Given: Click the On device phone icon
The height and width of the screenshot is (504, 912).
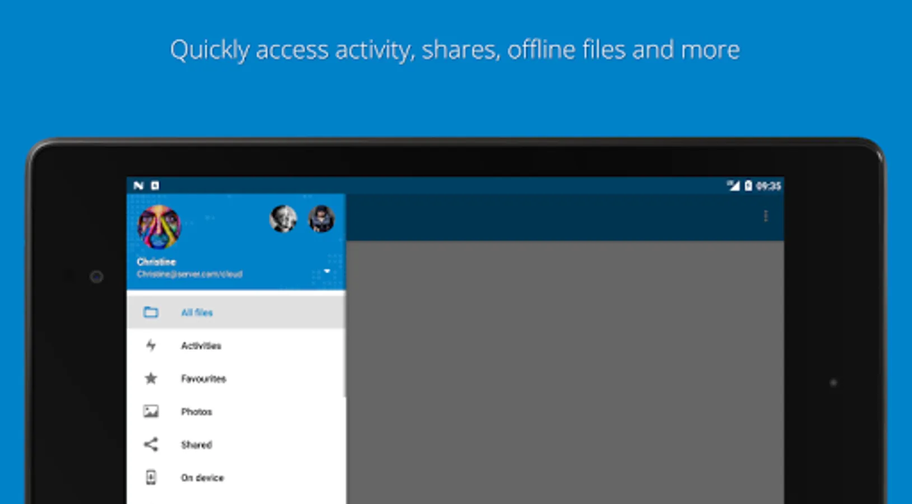Looking at the screenshot, I should coord(151,477).
